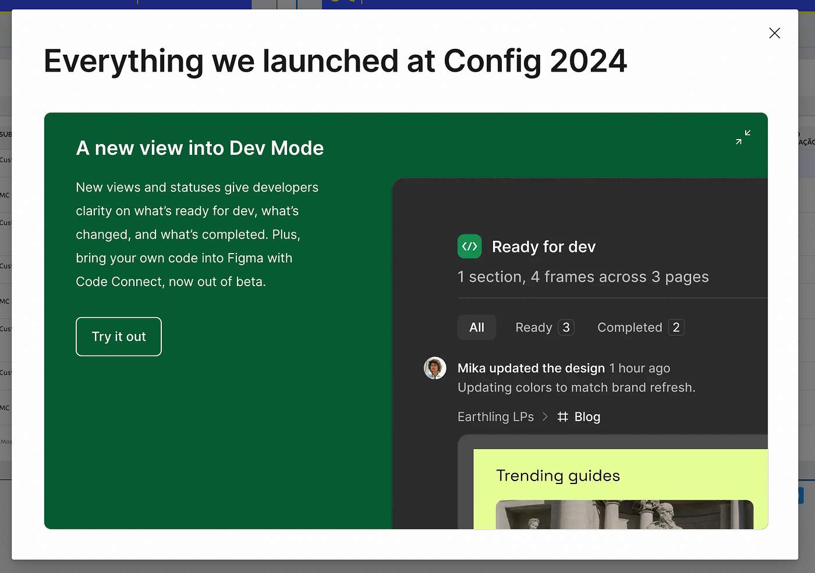Click the frame hash icon beside Blog
This screenshot has width=815, height=573.
click(562, 417)
